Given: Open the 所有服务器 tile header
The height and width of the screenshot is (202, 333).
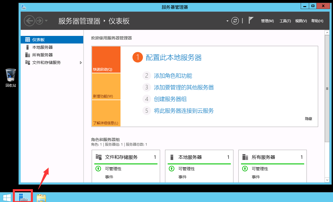Looking at the screenshot, I should pyautogui.click(x=272, y=157).
